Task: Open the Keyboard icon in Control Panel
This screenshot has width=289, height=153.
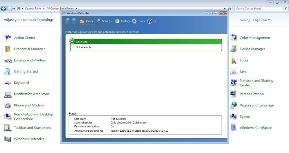Action: [x=8, y=83]
